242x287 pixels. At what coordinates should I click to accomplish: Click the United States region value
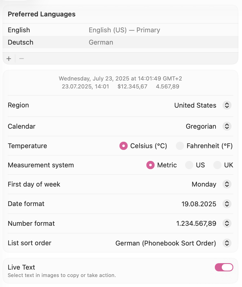pos(195,105)
